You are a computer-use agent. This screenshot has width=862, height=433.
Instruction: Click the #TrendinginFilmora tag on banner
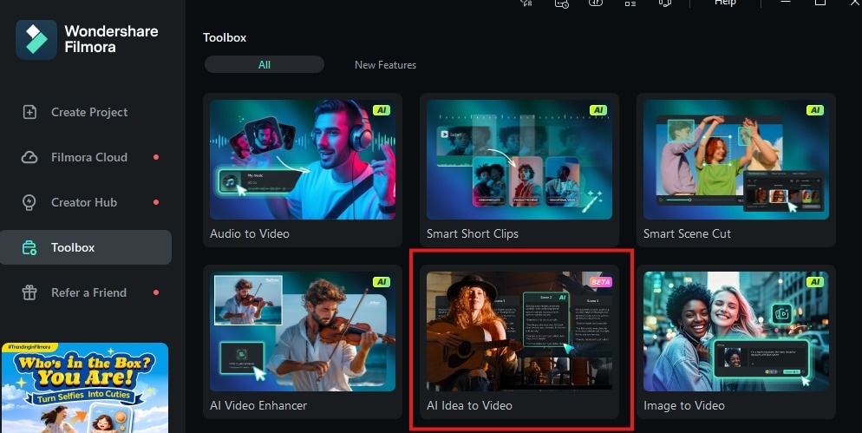29,347
